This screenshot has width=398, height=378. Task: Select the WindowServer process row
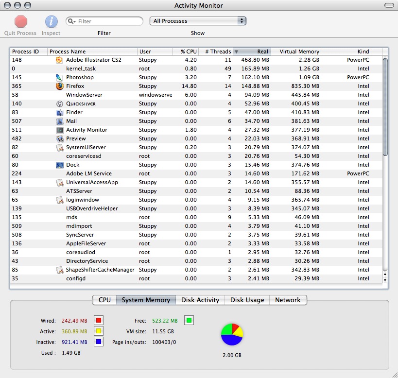196,95
